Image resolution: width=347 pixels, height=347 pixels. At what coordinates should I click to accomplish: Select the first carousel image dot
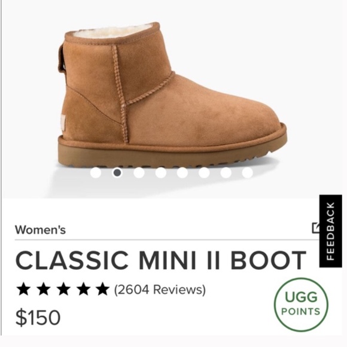pos(96,173)
